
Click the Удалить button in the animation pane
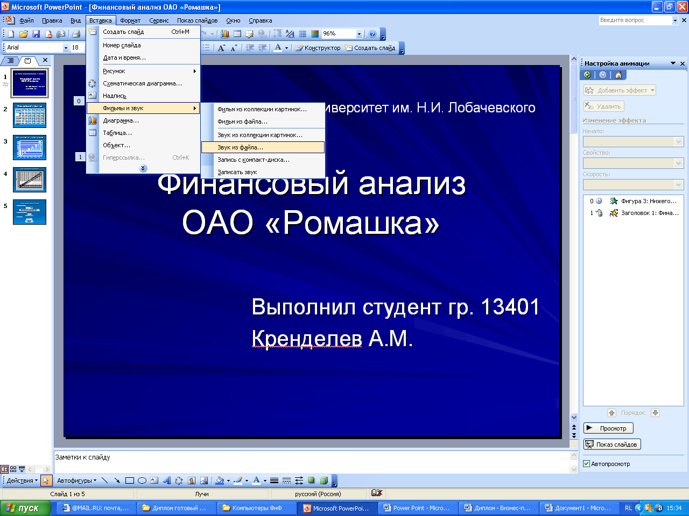click(604, 106)
